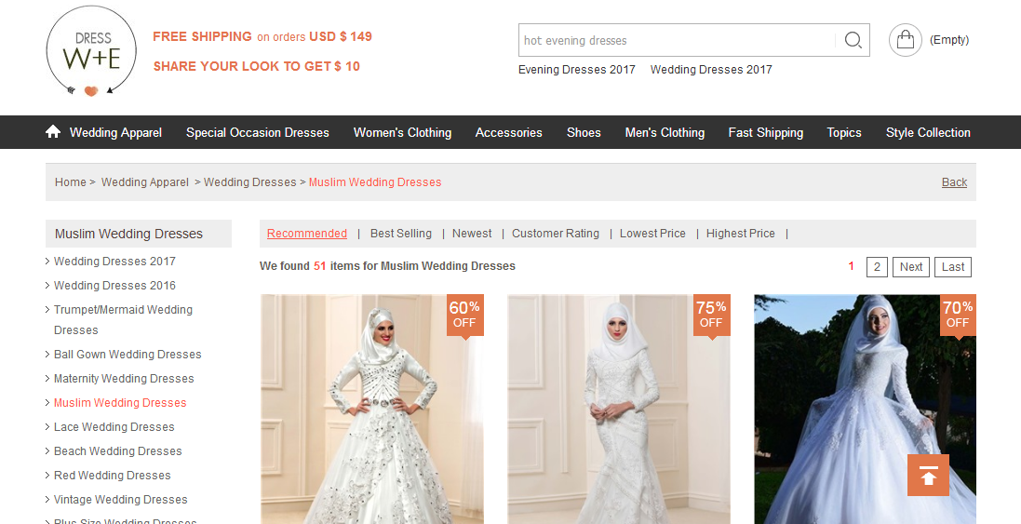Go to page 2
Screen dimensions: 1021x524
pos(877,267)
